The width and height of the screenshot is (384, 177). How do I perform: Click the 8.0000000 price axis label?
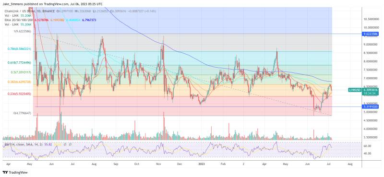(x=370, y=61)
